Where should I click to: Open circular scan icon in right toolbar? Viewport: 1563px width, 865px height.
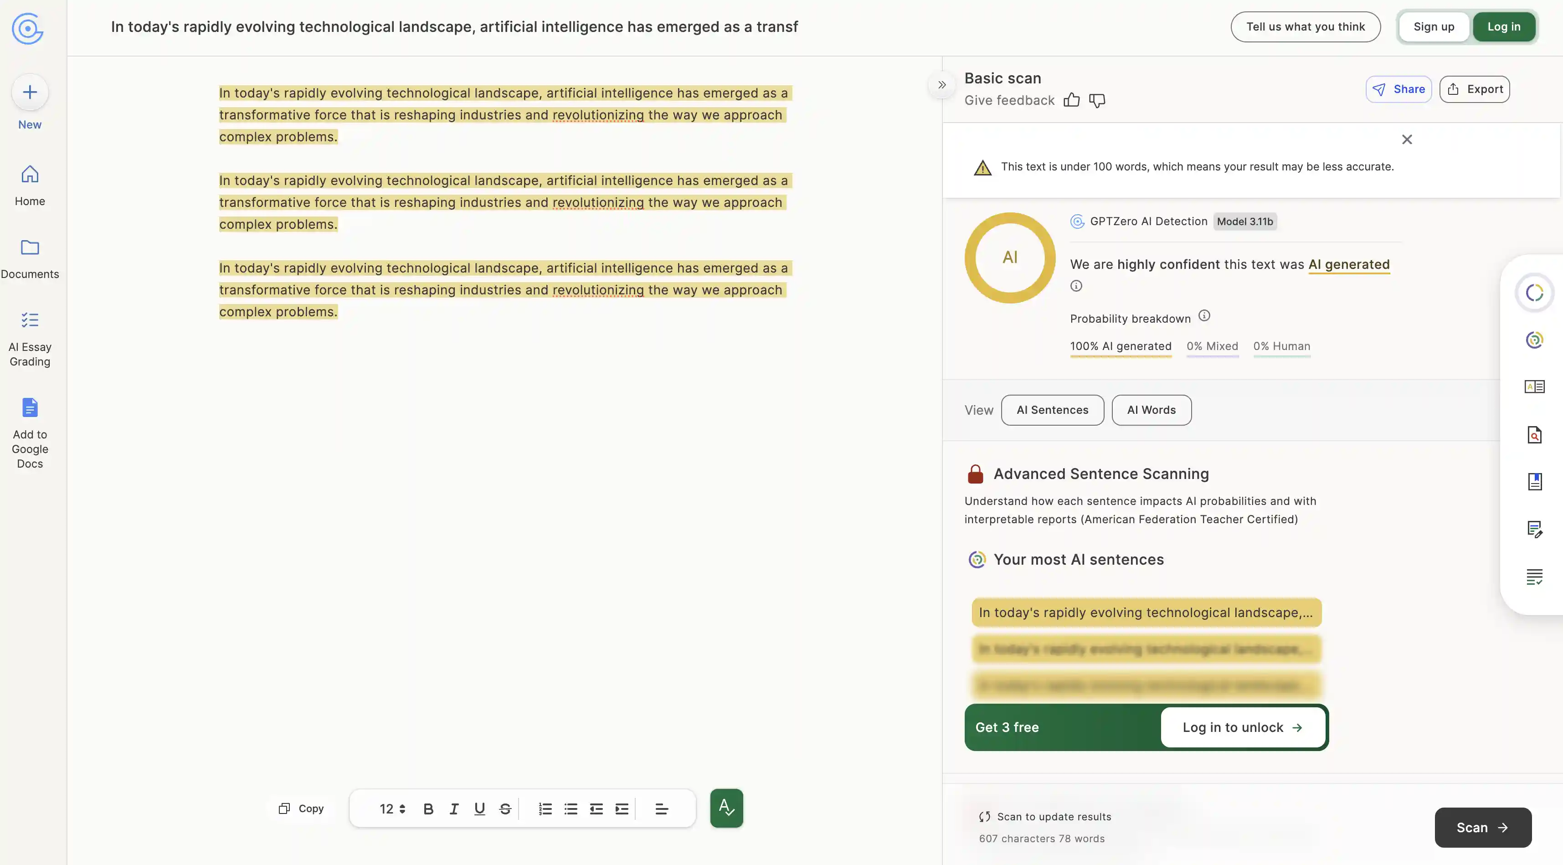click(x=1534, y=293)
